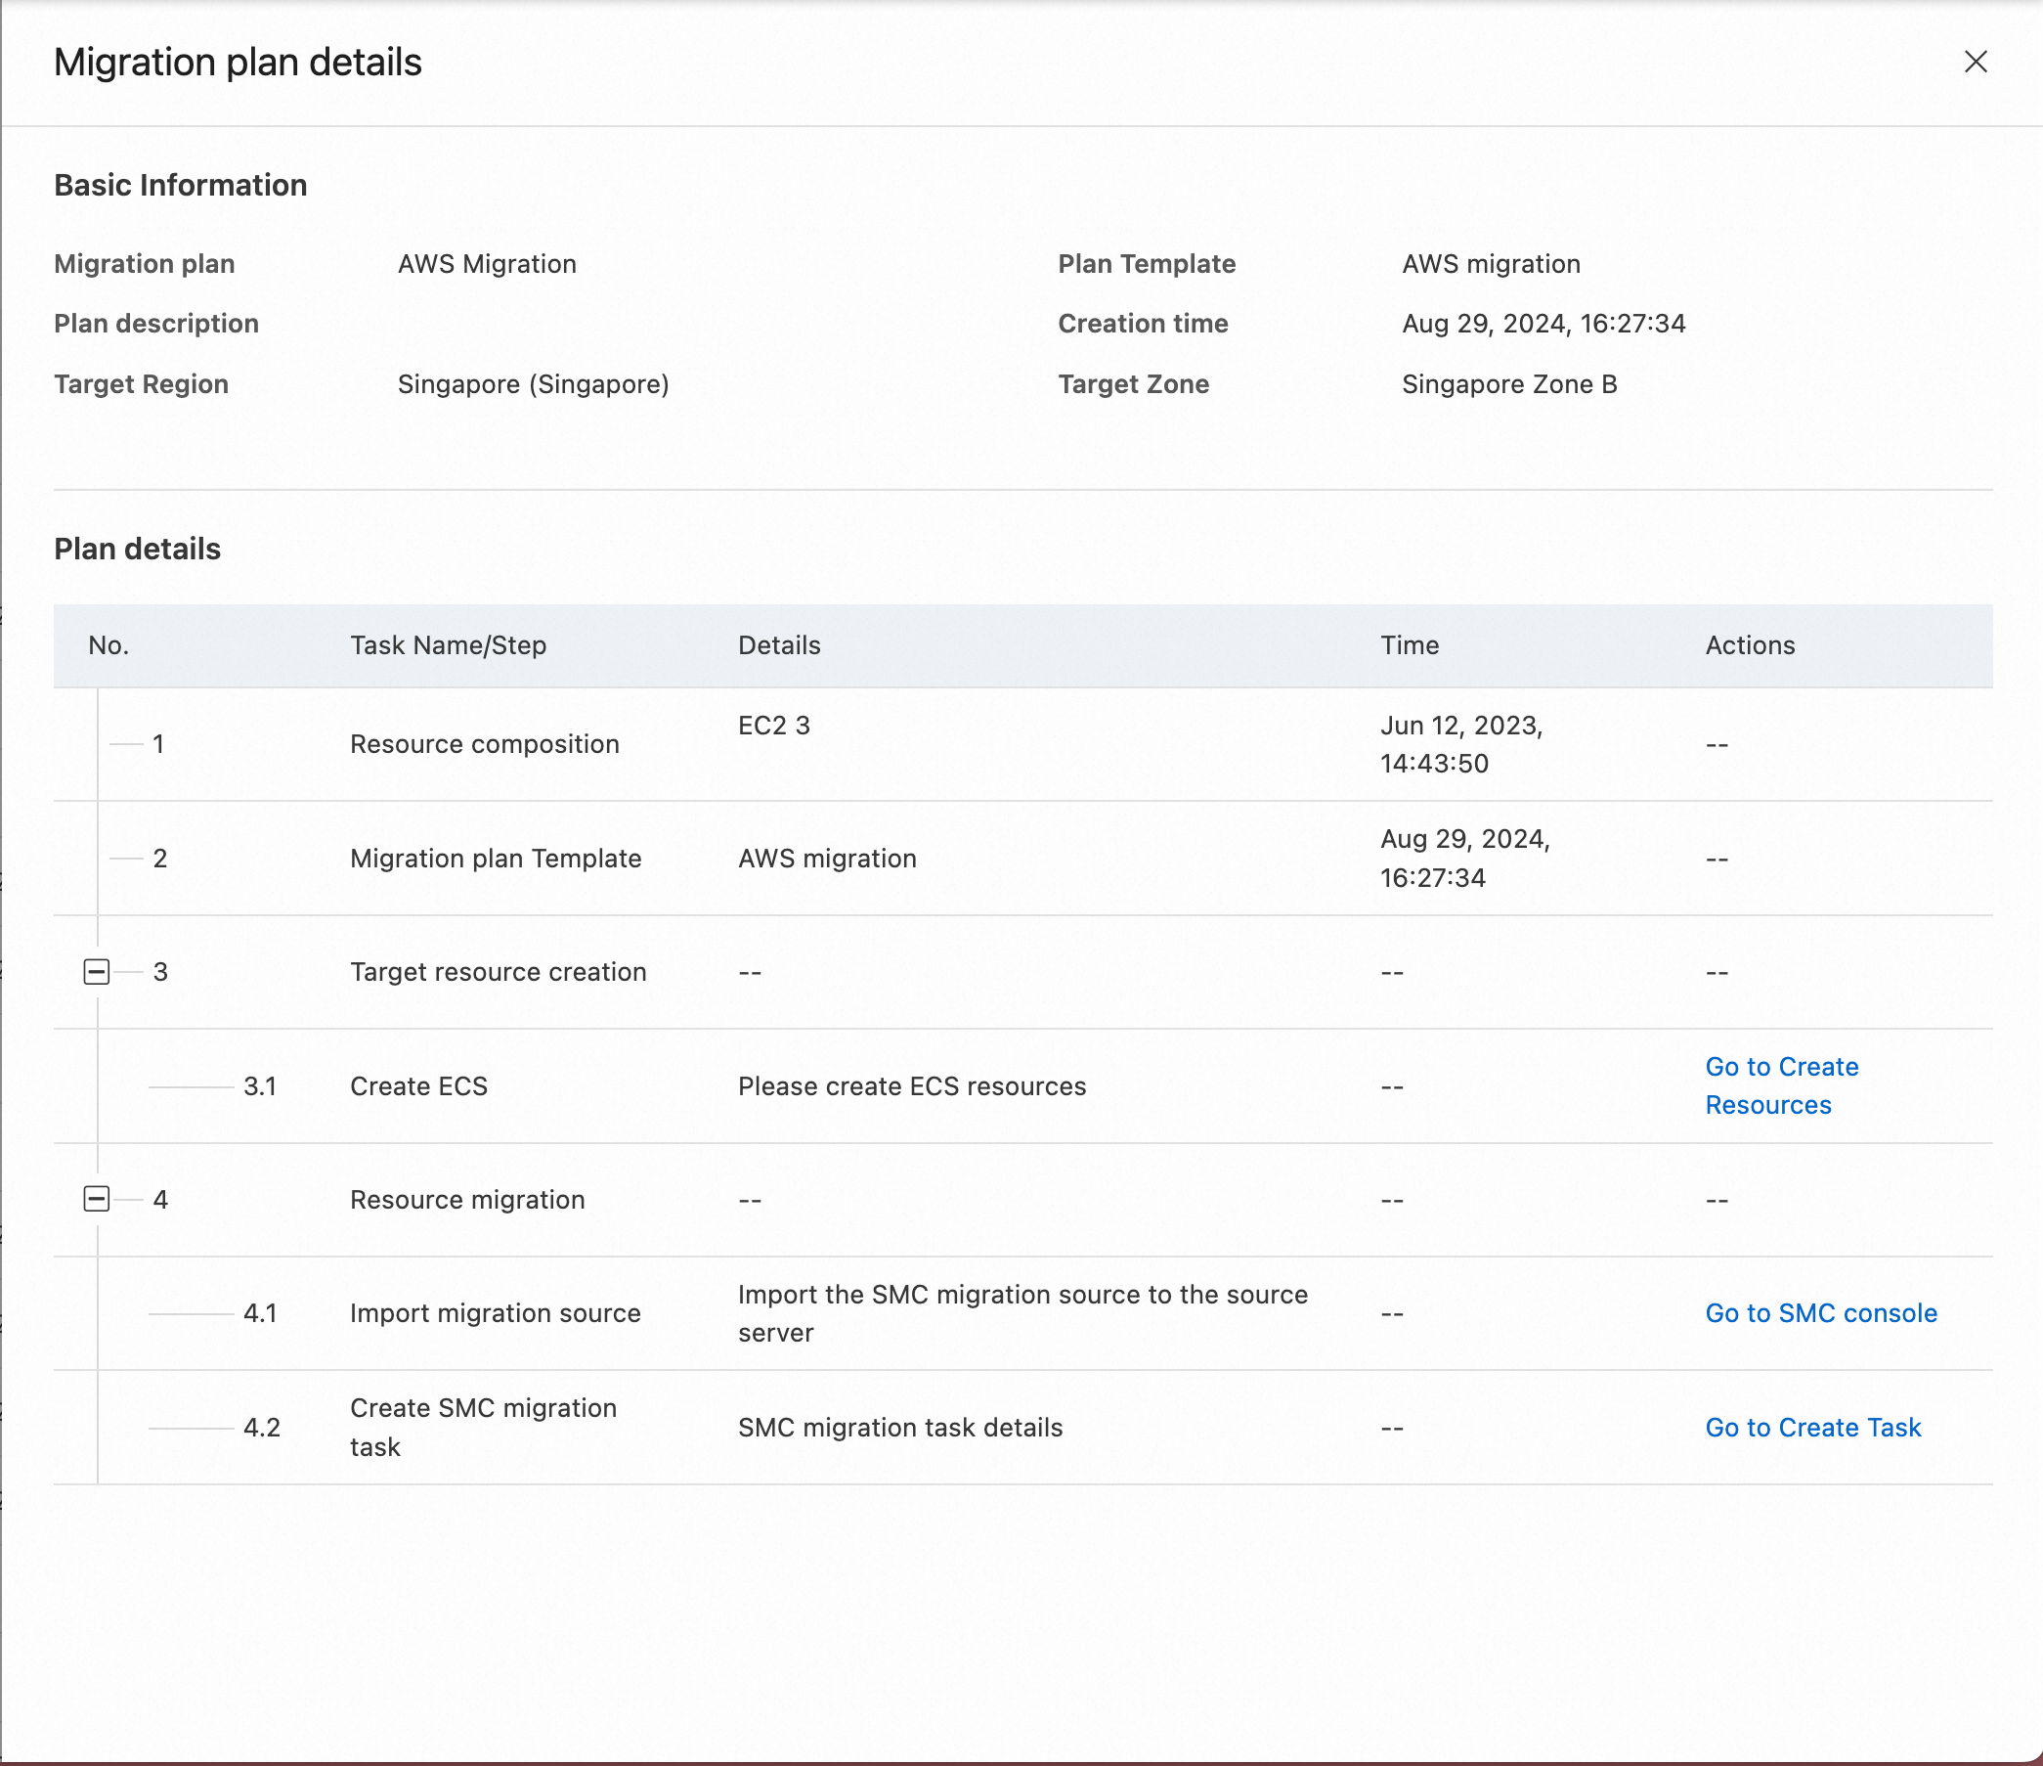Click the No. column header
The height and width of the screenshot is (1766, 2043).
(x=109, y=645)
